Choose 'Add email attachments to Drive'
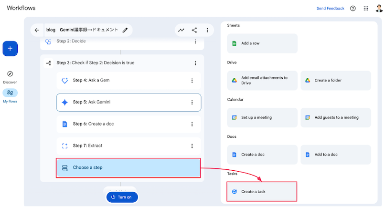The width and height of the screenshot is (384, 207). pyautogui.click(x=262, y=81)
